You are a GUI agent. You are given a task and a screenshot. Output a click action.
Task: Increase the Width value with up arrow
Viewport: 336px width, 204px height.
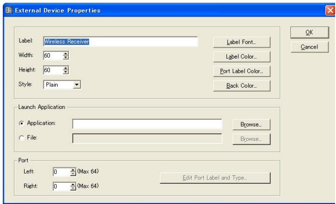point(66,53)
